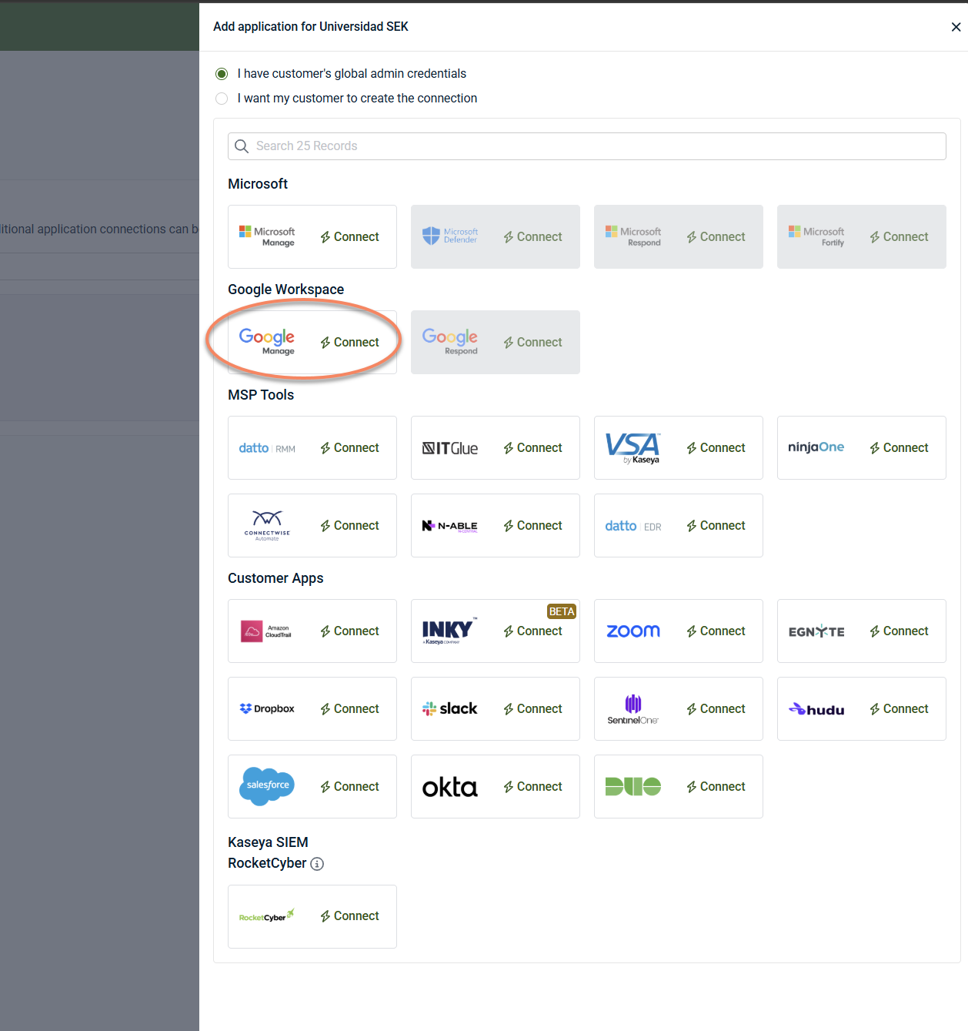The width and height of the screenshot is (968, 1031).
Task: Connect Salesforce
Action: coord(350,786)
